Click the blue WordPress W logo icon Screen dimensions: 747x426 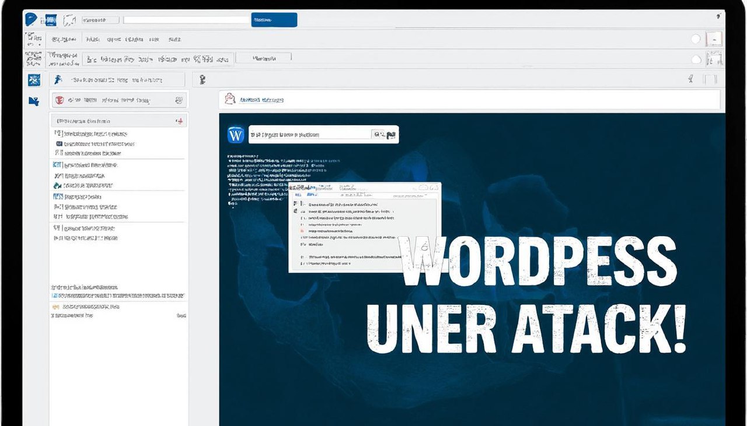coord(235,135)
